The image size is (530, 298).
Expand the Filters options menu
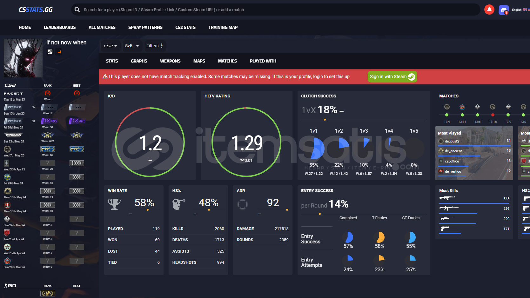pyautogui.click(x=155, y=46)
